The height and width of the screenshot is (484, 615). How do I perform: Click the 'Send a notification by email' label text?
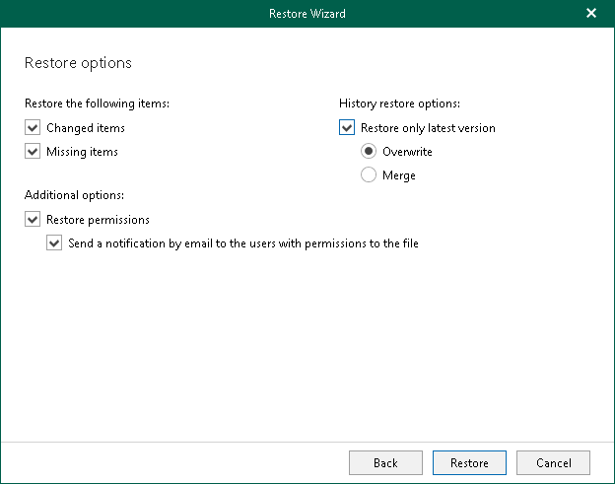pyautogui.click(x=243, y=243)
